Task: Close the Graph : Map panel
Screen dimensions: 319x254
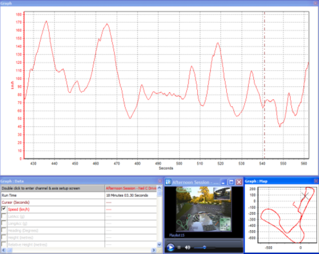Action: pos(316,181)
